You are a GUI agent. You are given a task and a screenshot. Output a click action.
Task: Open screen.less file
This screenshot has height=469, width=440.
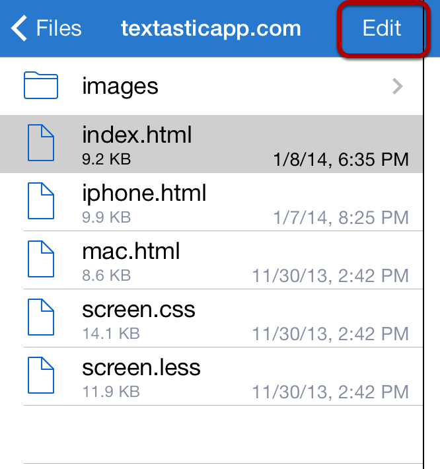click(x=211, y=376)
